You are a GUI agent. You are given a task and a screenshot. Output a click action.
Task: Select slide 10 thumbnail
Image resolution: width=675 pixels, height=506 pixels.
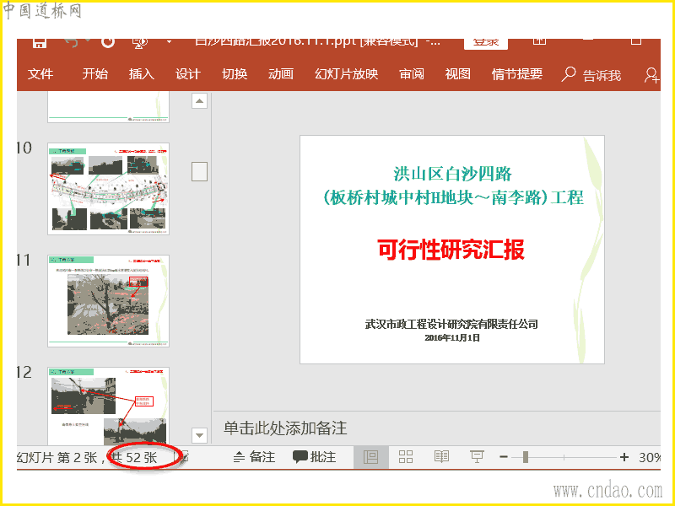coord(109,189)
